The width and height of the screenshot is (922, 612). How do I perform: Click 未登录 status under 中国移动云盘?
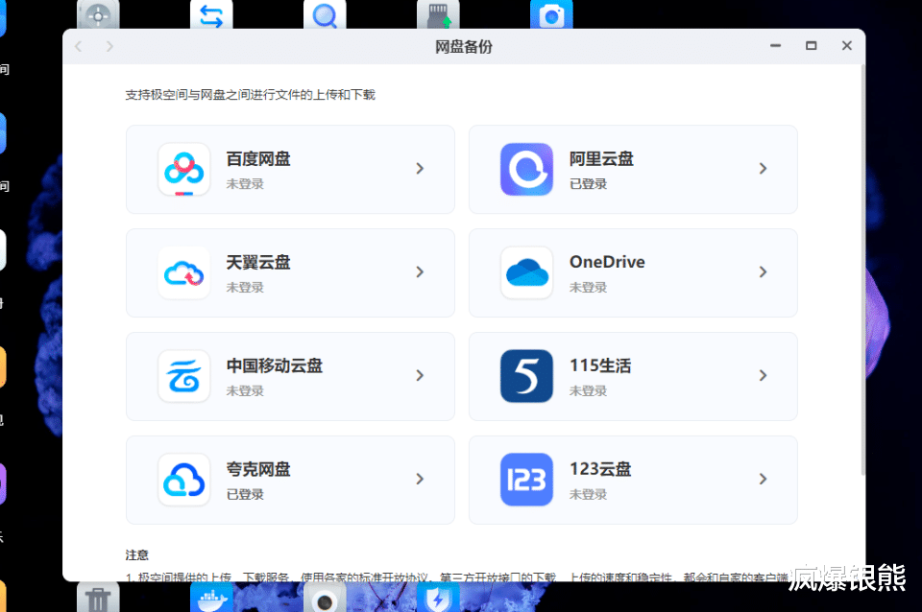point(245,390)
